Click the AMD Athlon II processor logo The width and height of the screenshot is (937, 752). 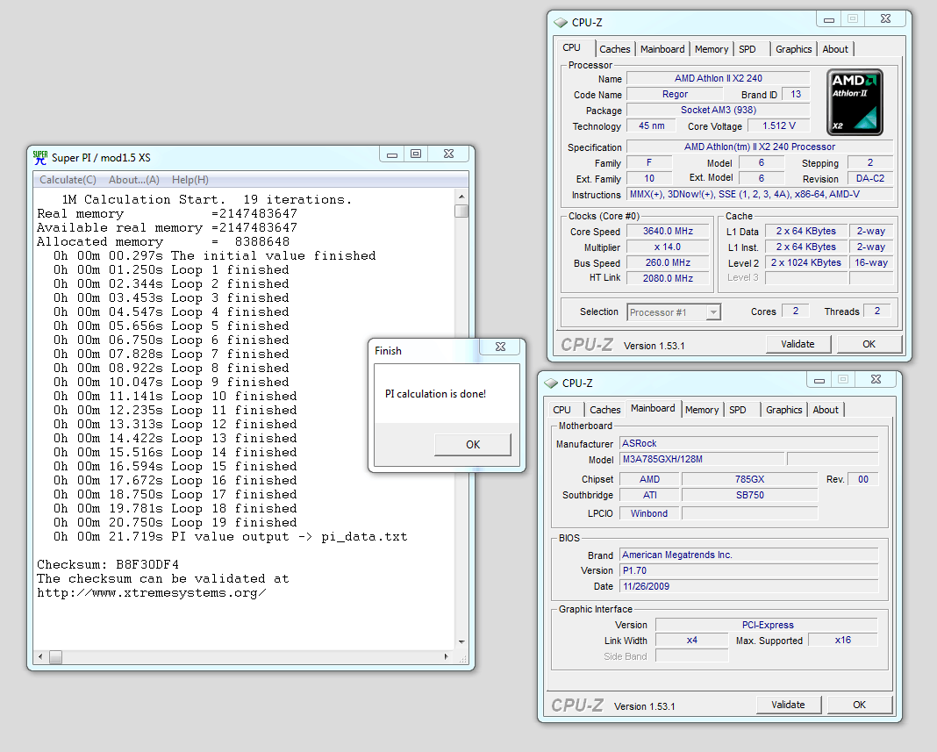[x=855, y=102]
